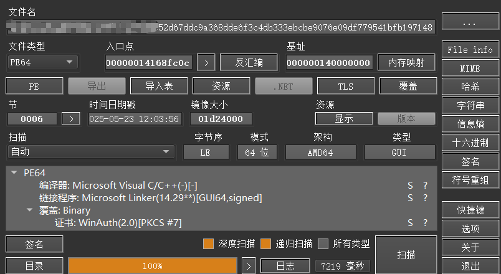Open the PE tab button
Screen dimensions: 501x274
(x=34, y=86)
